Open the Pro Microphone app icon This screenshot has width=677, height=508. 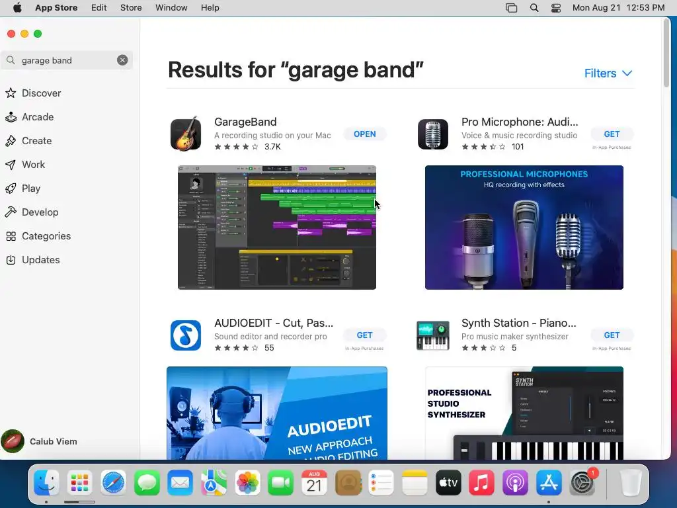[x=432, y=134]
